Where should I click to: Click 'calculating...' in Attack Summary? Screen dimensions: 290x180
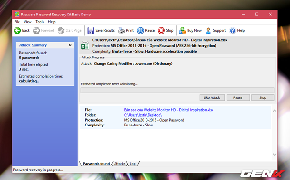pyautogui.click(x=29, y=81)
